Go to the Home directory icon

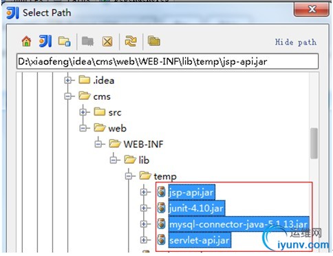pos(26,41)
